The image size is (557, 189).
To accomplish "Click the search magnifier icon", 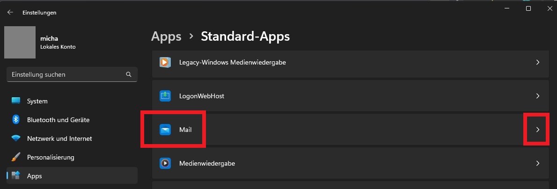I will (x=129, y=74).
